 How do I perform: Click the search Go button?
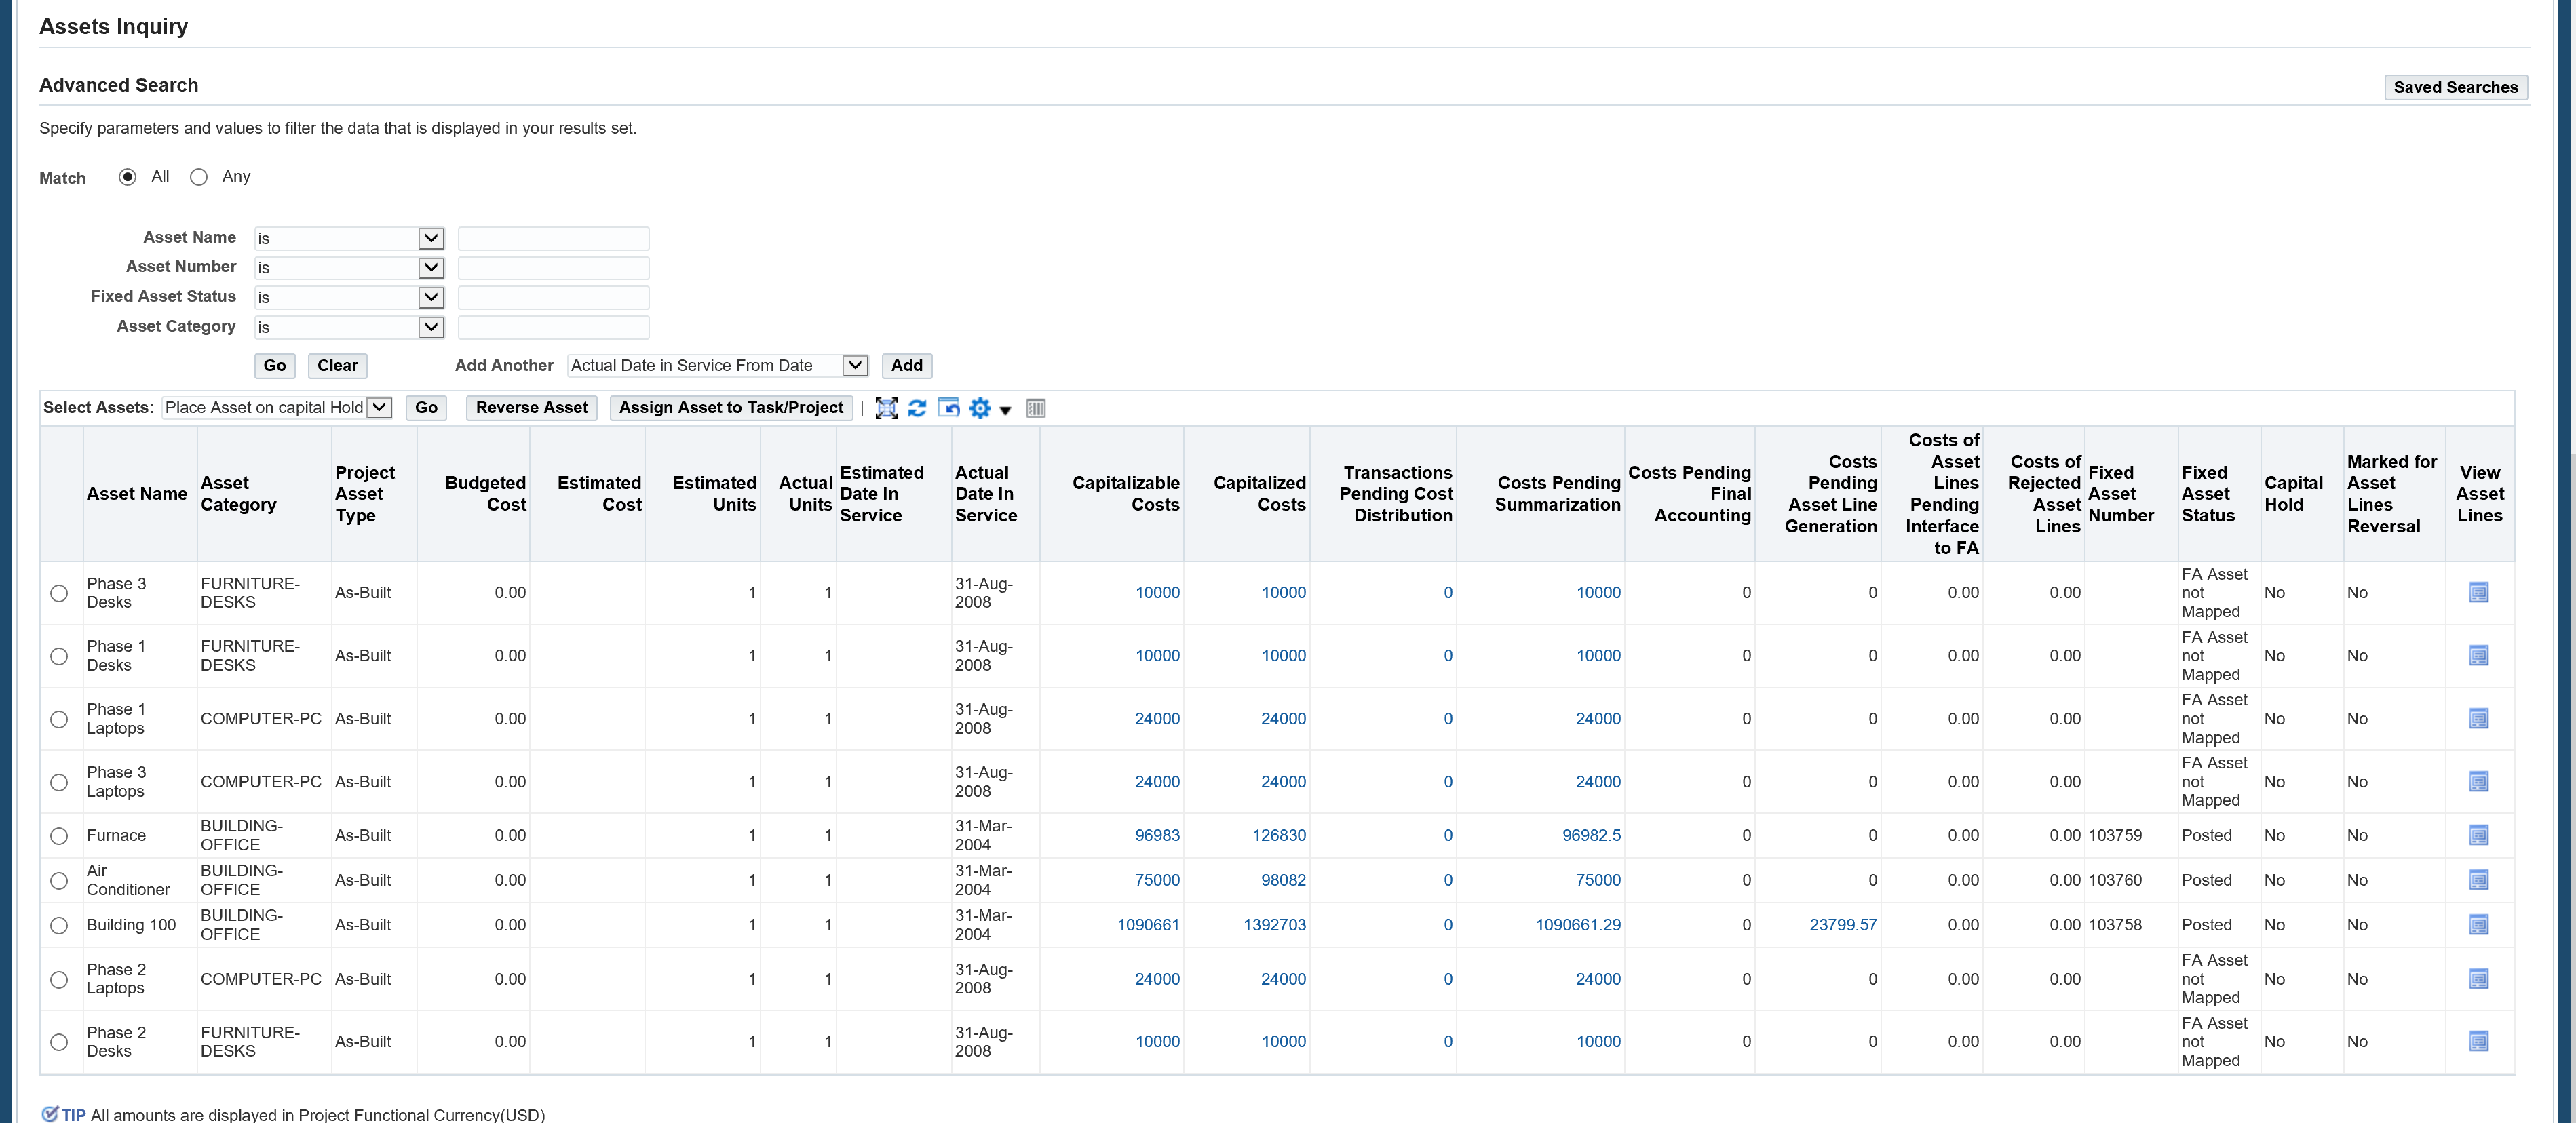point(275,366)
